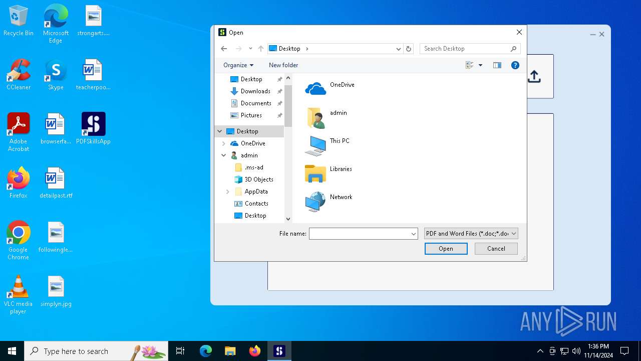This screenshot has height=361, width=641.
Task: Select the Firefox desktop shortcut
Action: tap(19, 183)
